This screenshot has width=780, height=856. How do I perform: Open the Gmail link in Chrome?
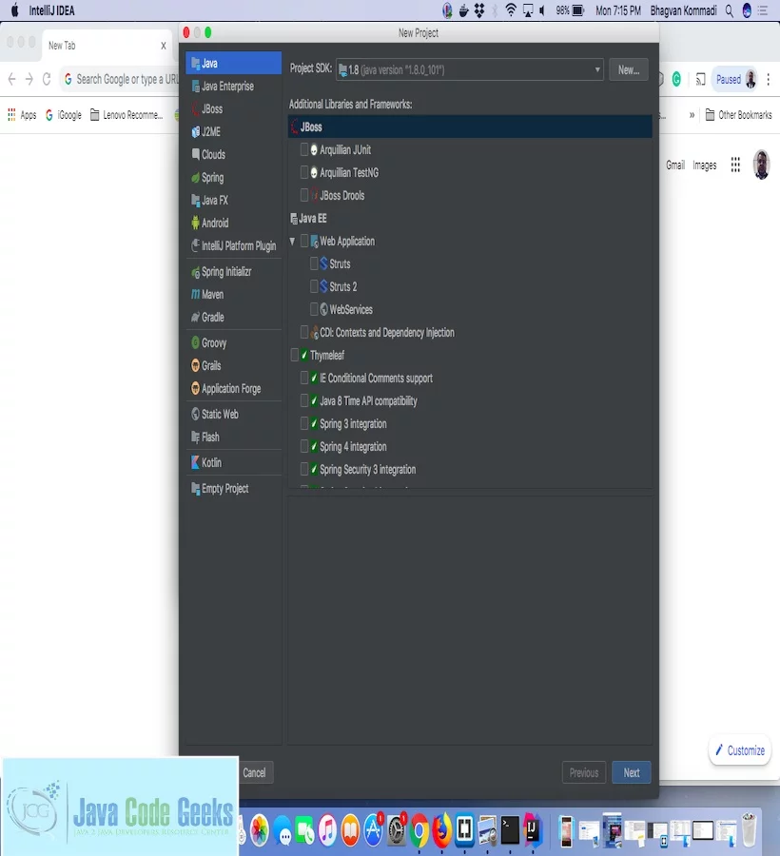tap(674, 165)
